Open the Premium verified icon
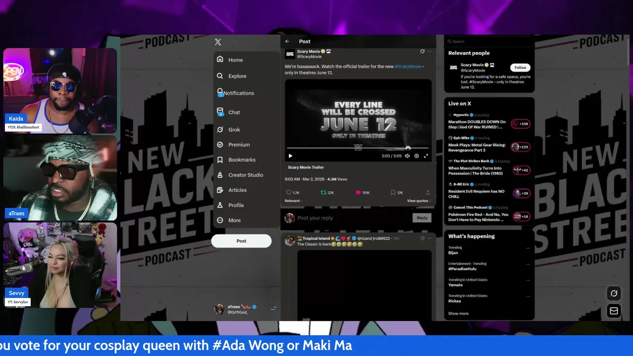 (220, 144)
